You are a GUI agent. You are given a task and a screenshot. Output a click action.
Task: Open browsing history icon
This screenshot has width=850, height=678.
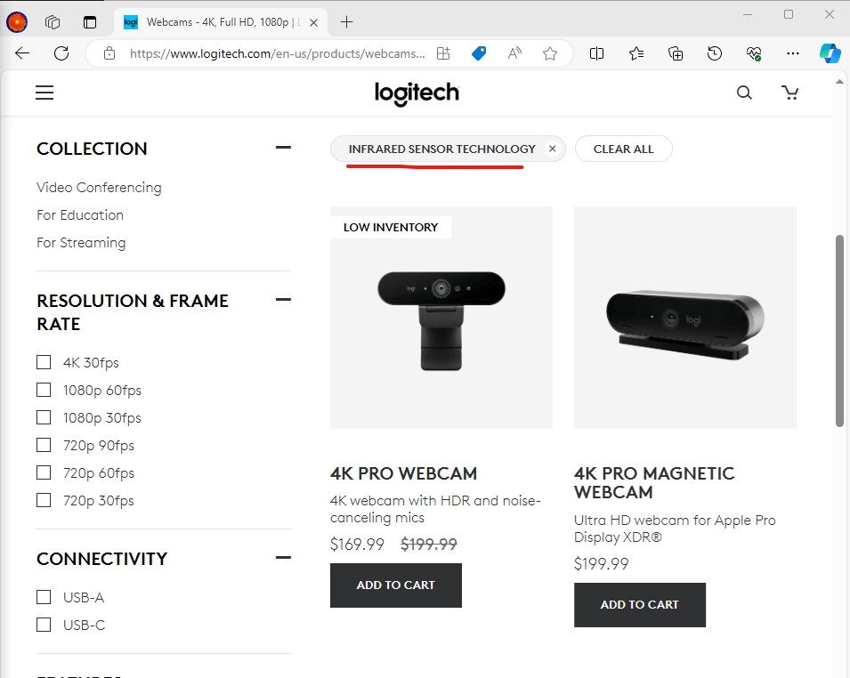[714, 53]
